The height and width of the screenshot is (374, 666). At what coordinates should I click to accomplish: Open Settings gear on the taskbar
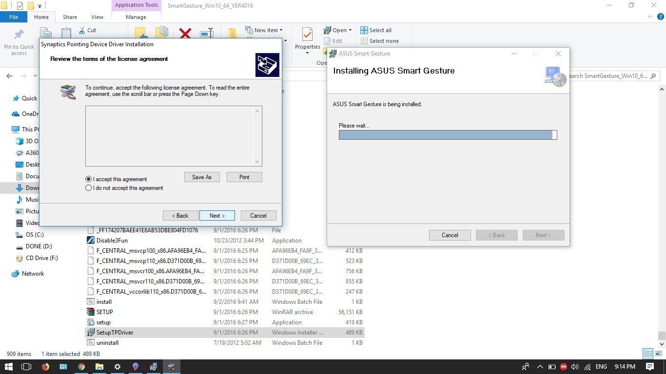(x=118, y=367)
